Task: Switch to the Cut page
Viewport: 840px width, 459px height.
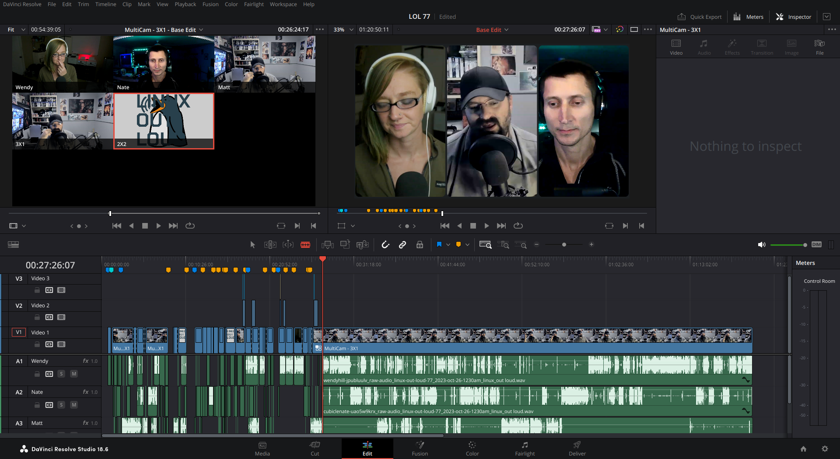Action: click(x=315, y=449)
